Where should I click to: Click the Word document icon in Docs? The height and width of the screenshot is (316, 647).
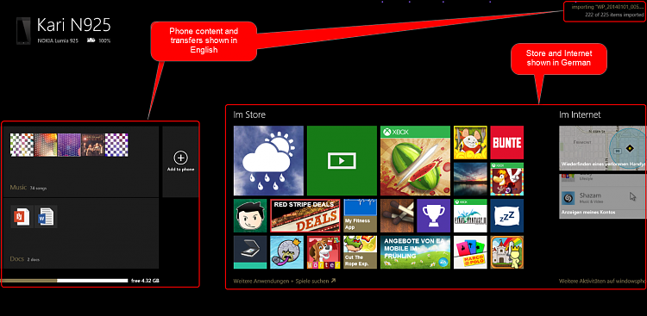click(x=46, y=216)
